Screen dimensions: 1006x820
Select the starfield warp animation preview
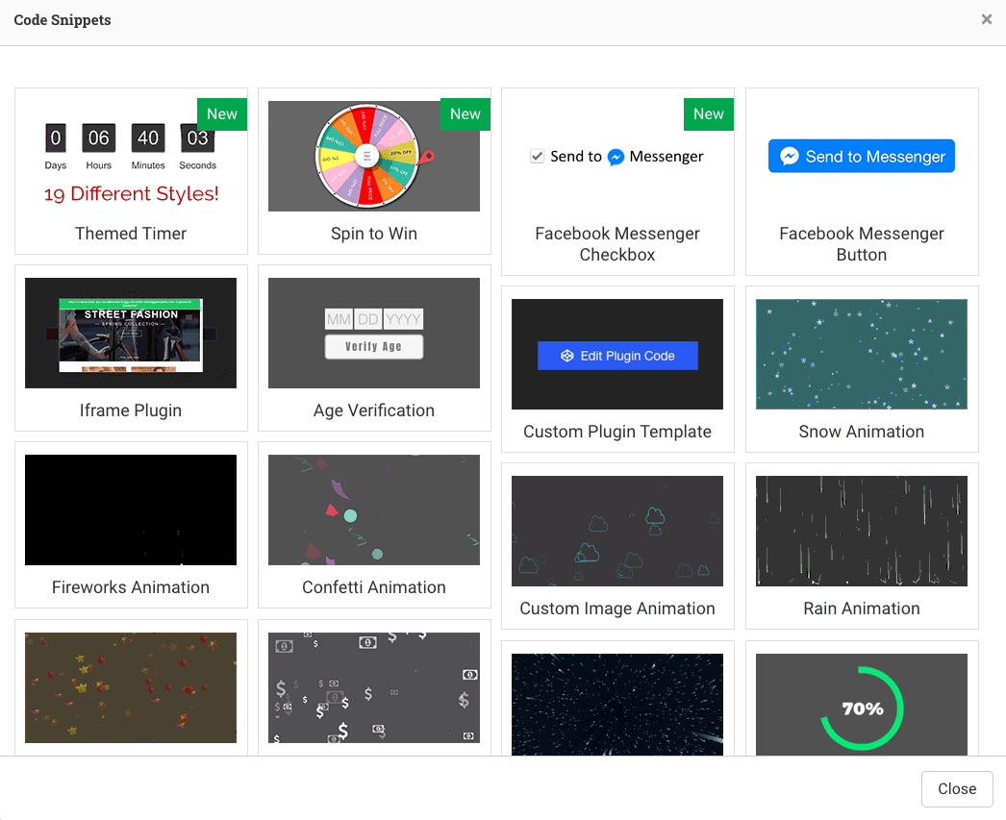pos(616,704)
